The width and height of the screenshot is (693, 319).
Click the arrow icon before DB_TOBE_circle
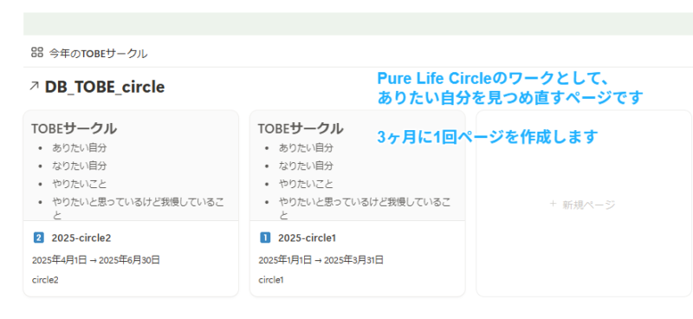point(34,87)
